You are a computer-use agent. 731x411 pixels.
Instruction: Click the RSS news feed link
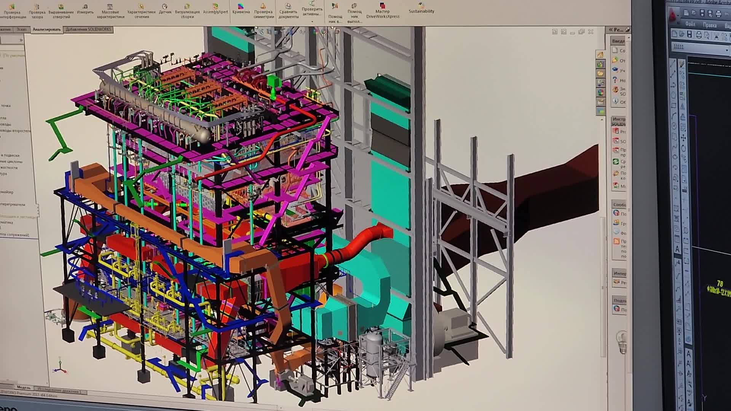[616, 241]
